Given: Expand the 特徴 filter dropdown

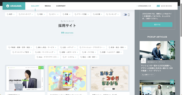Looking at the screenshot, I should [41, 14].
